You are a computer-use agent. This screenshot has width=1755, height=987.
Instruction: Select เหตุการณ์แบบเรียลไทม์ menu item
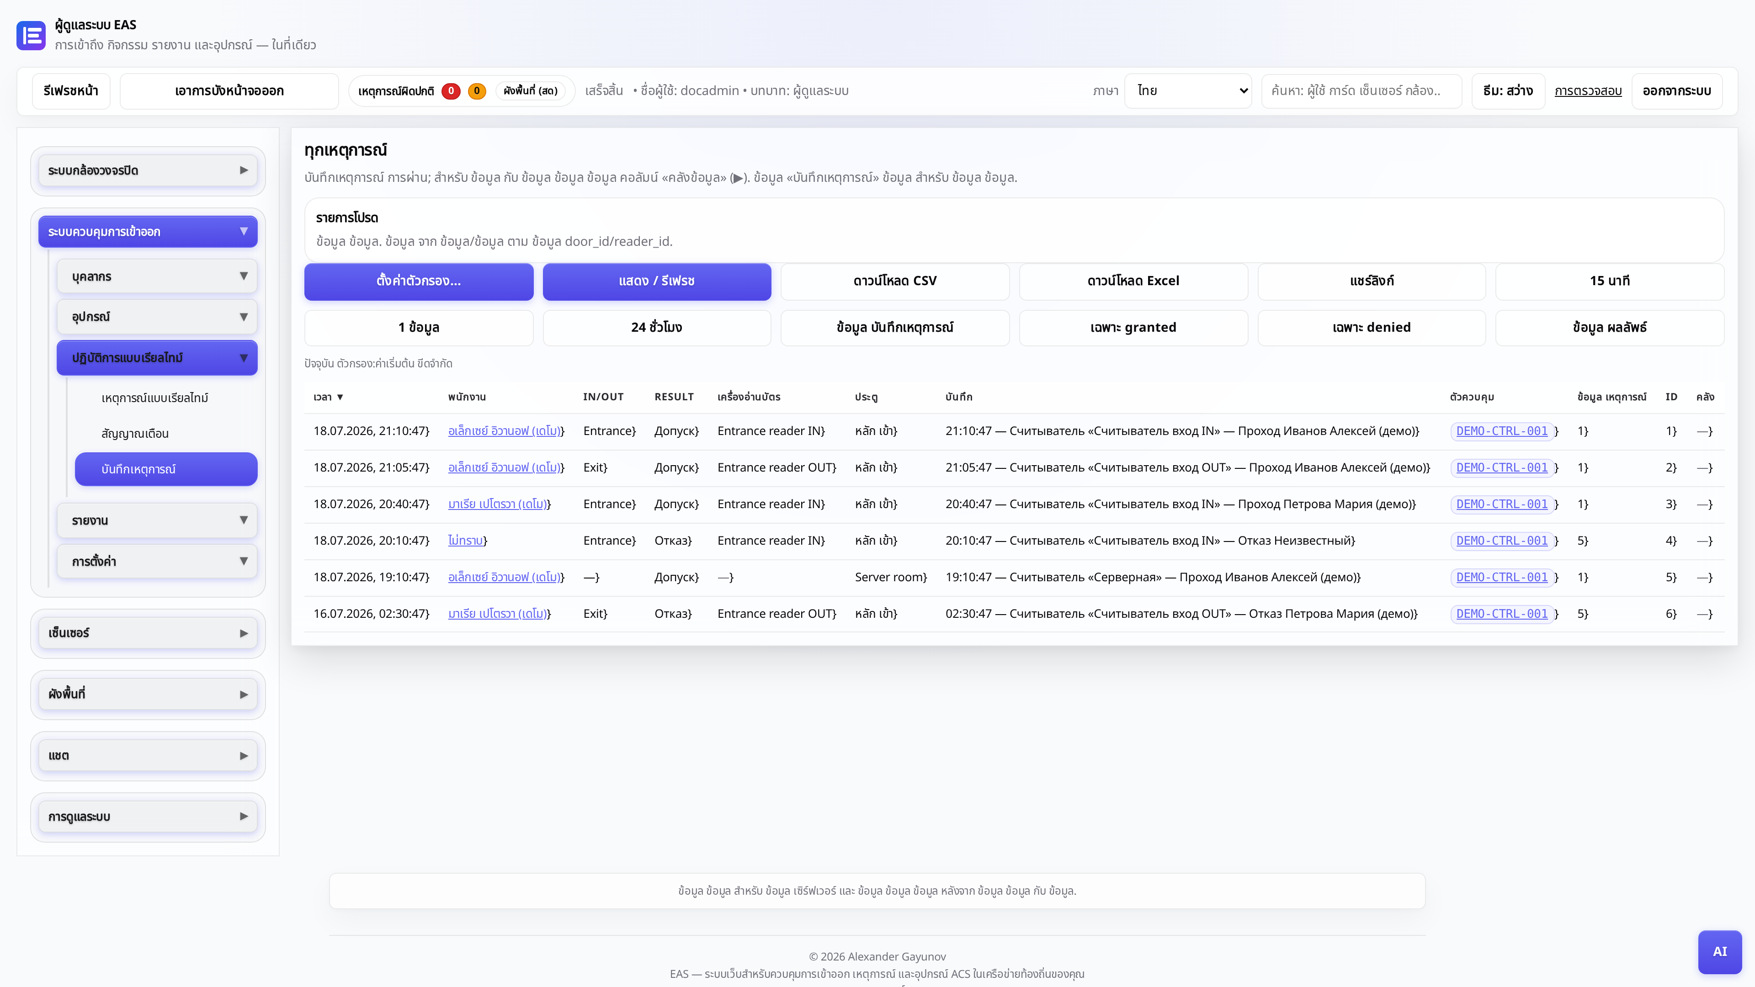coord(154,398)
